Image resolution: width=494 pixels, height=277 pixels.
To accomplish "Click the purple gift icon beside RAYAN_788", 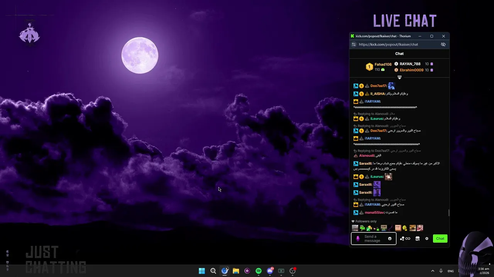I will pos(431,64).
